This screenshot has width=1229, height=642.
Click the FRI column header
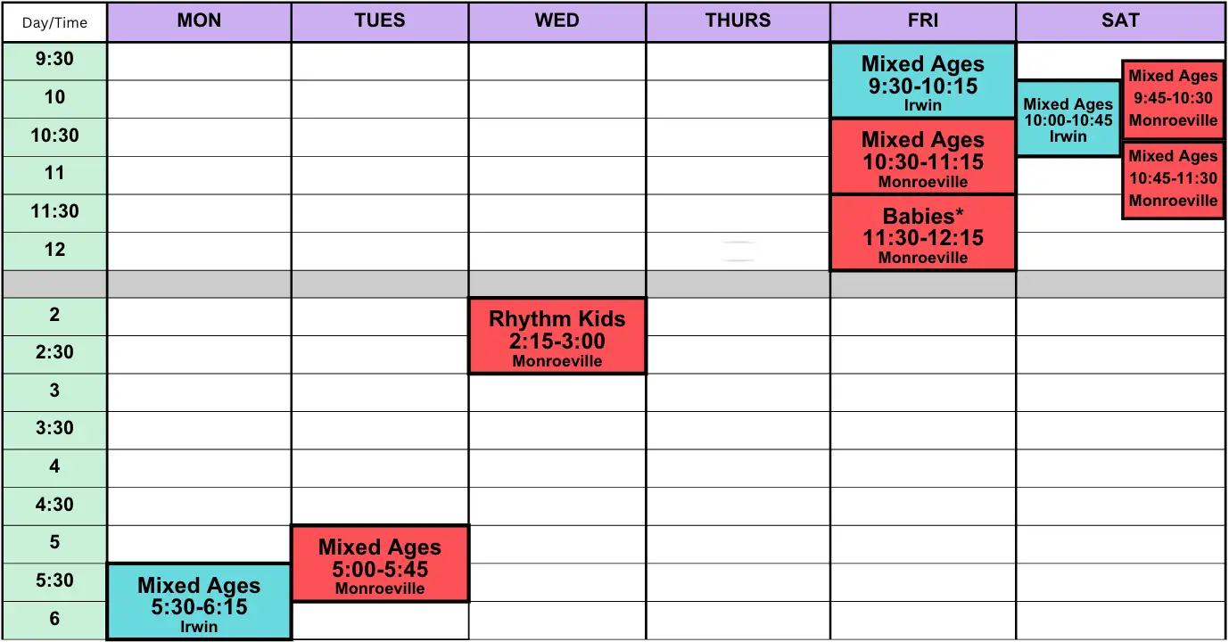pos(923,21)
